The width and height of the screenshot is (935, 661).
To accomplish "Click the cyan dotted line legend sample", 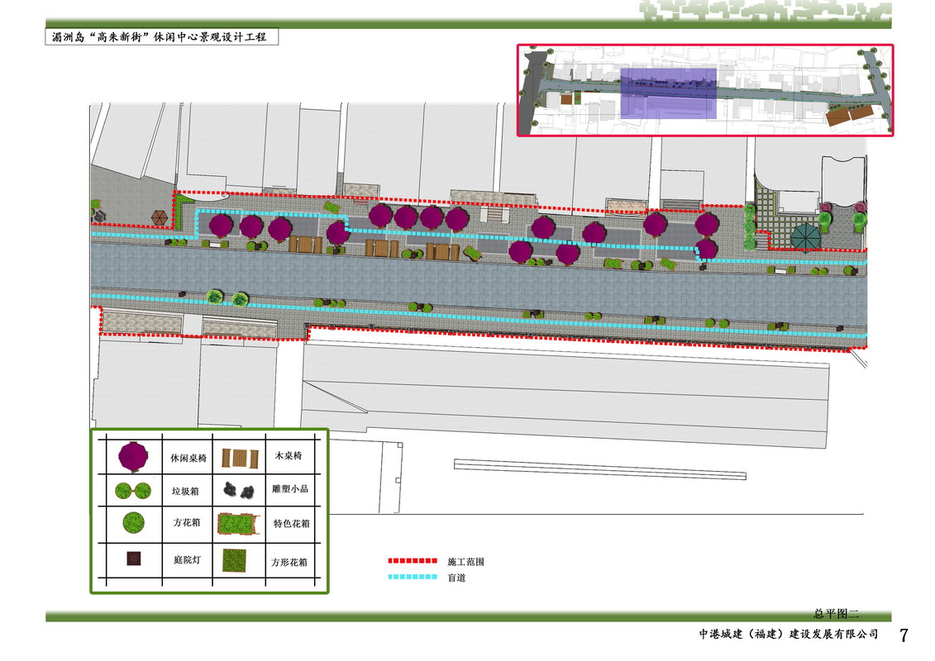I will click(413, 577).
